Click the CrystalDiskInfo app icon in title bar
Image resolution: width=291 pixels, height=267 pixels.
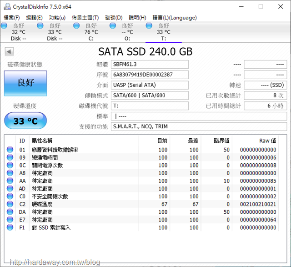click(7, 7)
